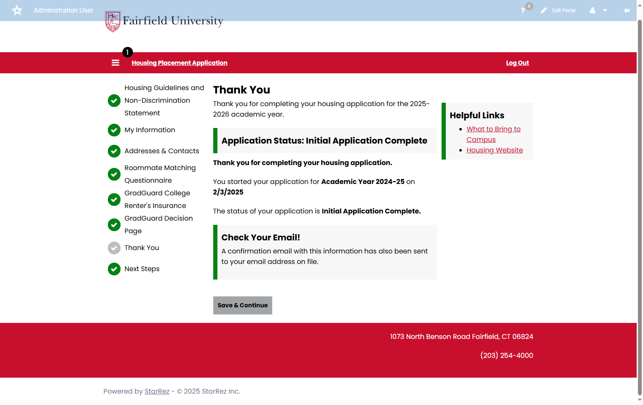Open the user account icon

[592, 11]
